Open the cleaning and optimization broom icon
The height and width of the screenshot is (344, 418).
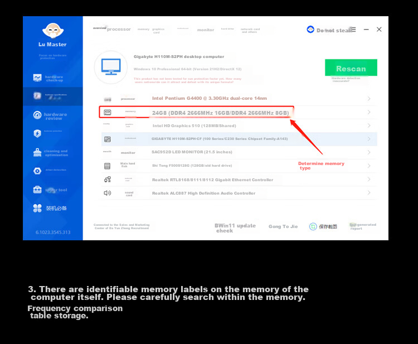(x=37, y=153)
